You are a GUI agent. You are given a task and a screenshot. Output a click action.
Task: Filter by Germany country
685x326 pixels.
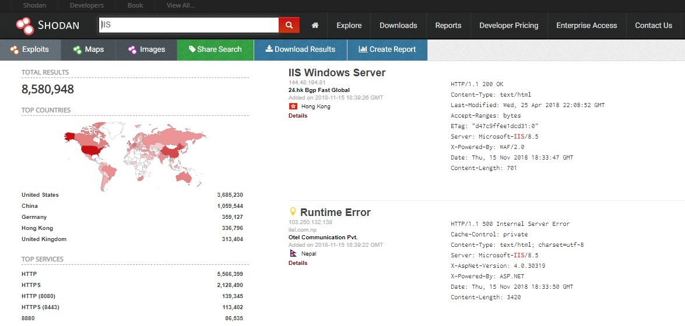[x=34, y=217]
